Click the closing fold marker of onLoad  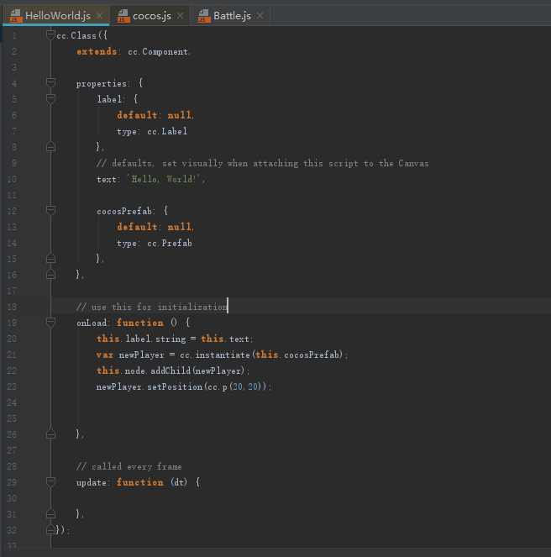[50, 434]
